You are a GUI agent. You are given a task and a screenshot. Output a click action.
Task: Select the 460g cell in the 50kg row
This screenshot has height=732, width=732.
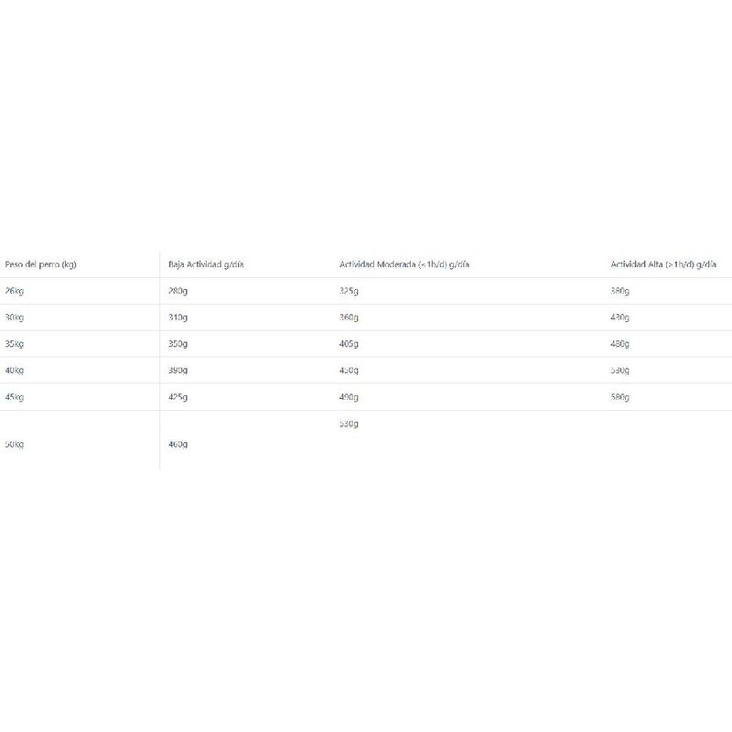click(178, 444)
